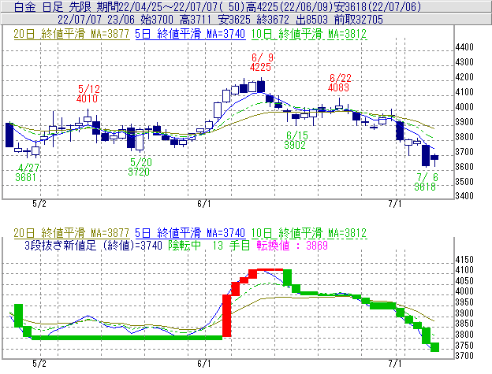
Task: Click the top chart's 5日 終値平滑 MA=3740 link
Action: [x=190, y=34]
